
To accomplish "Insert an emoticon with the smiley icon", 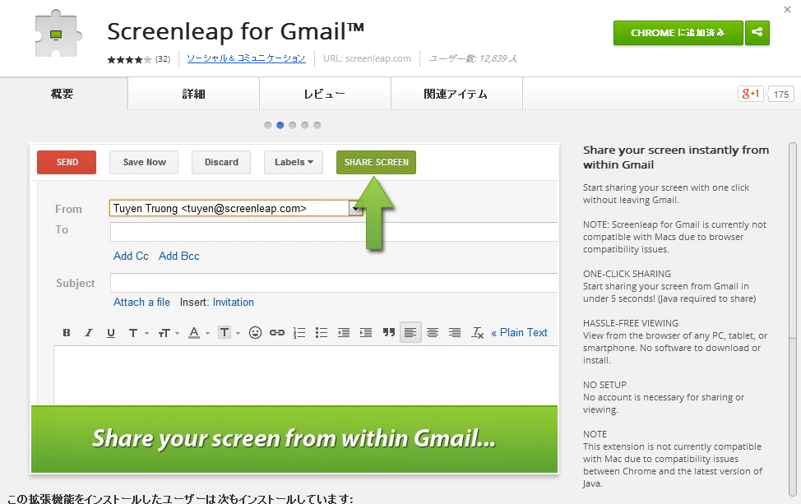I will point(255,333).
